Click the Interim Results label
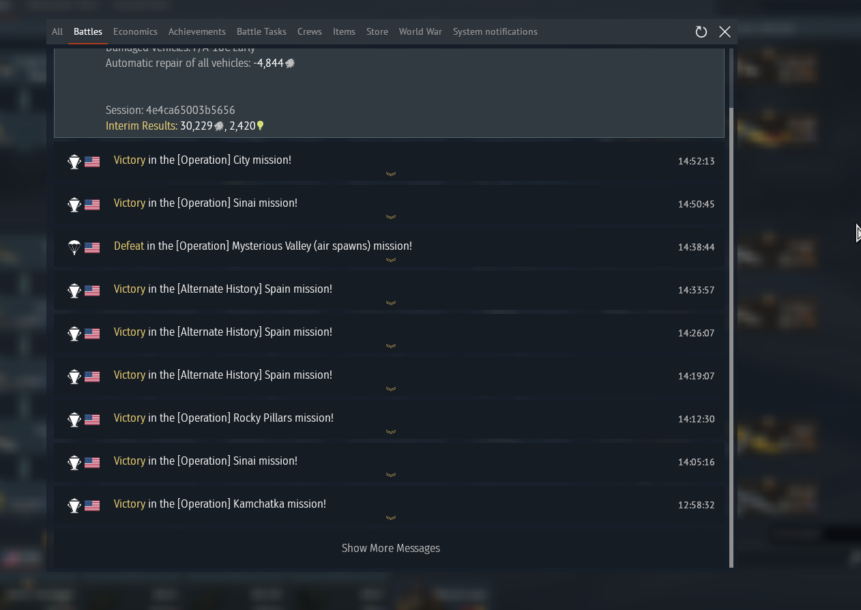The height and width of the screenshot is (610, 861). [x=141, y=126]
